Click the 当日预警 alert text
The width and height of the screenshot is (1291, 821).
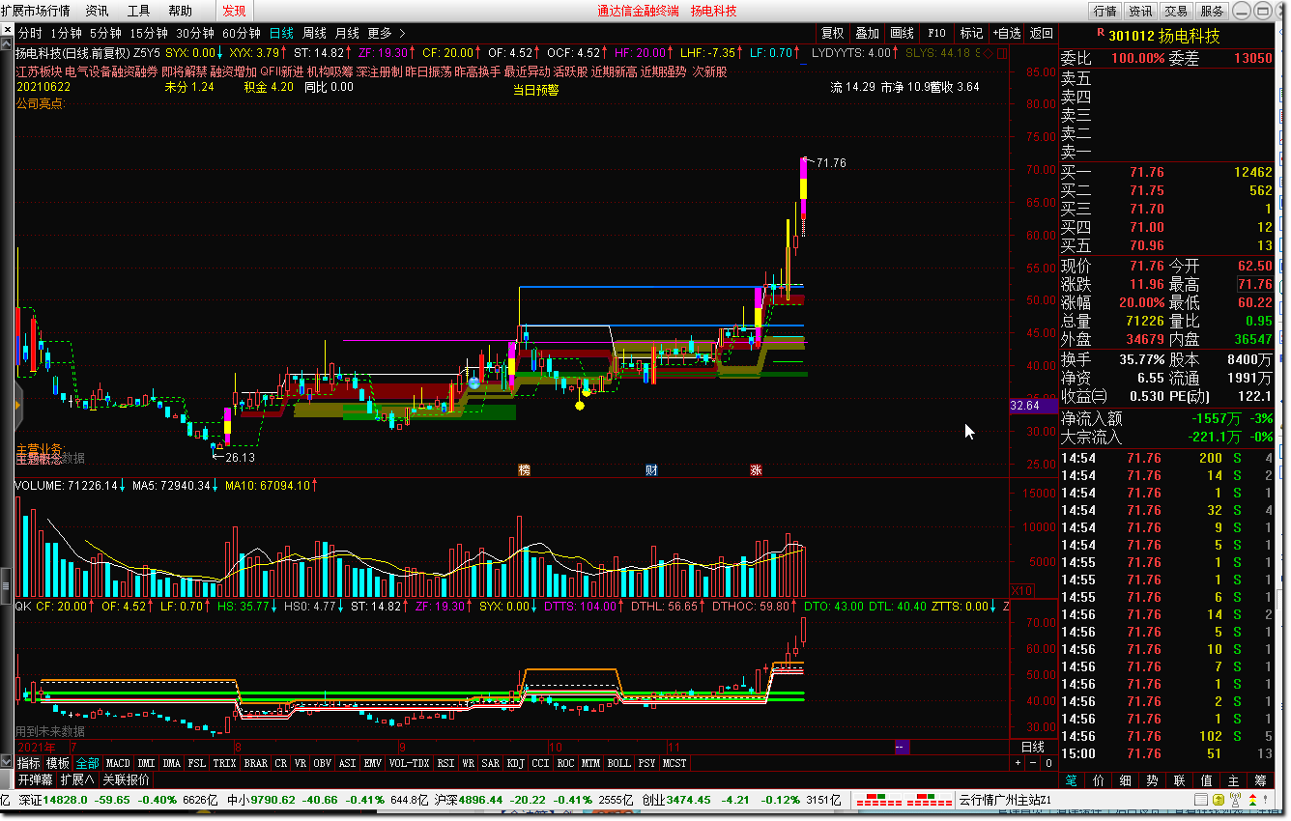(535, 90)
